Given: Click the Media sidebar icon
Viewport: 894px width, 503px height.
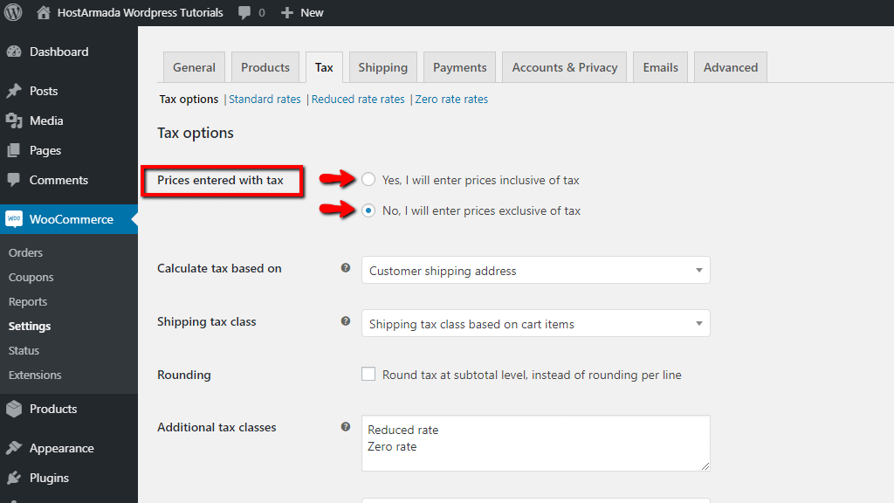Looking at the screenshot, I should pyautogui.click(x=14, y=121).
